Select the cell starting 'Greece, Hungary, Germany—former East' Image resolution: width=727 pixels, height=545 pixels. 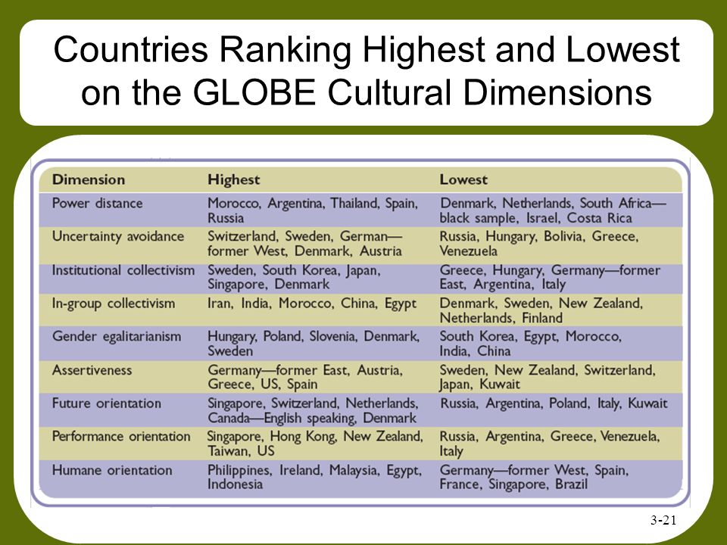550,277
